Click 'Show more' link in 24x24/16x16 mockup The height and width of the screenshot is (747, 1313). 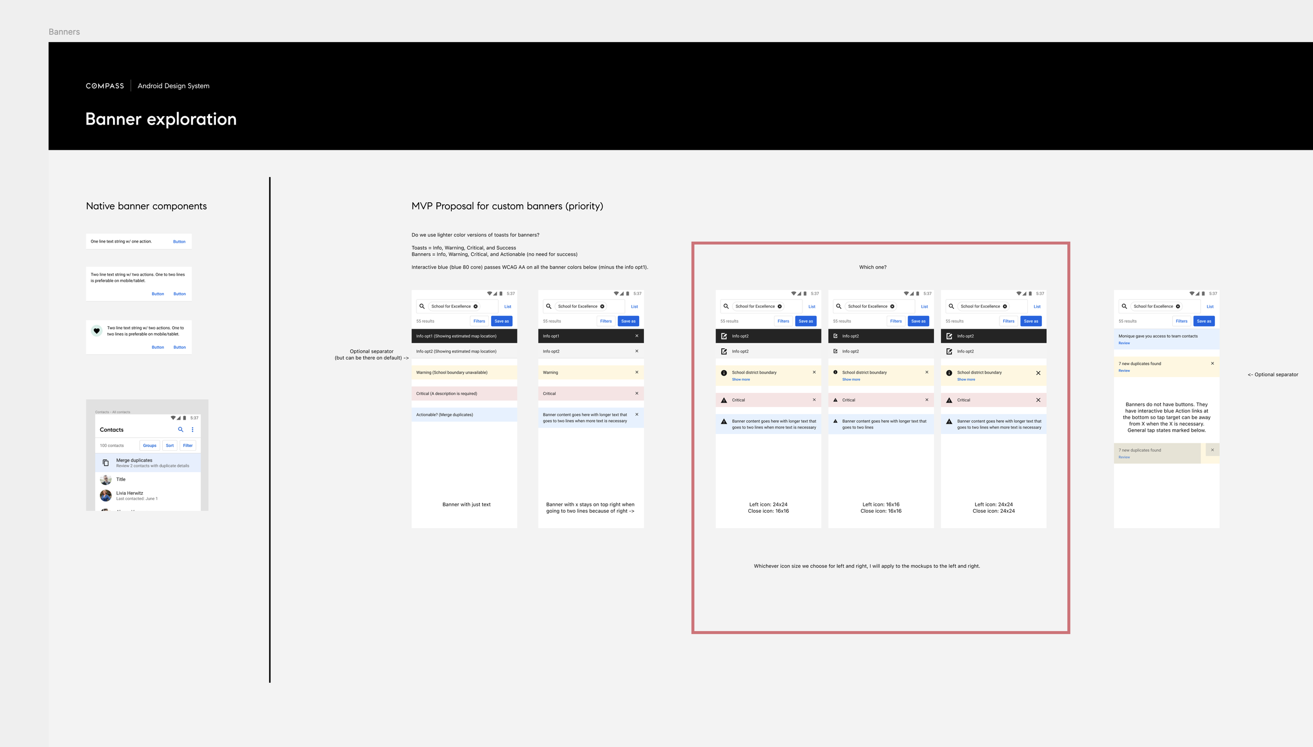(741, 379)
